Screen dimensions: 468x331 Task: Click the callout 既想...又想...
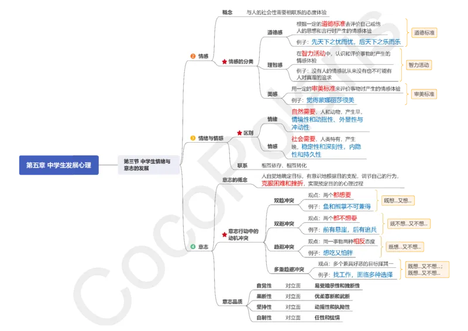click(398, 201)
